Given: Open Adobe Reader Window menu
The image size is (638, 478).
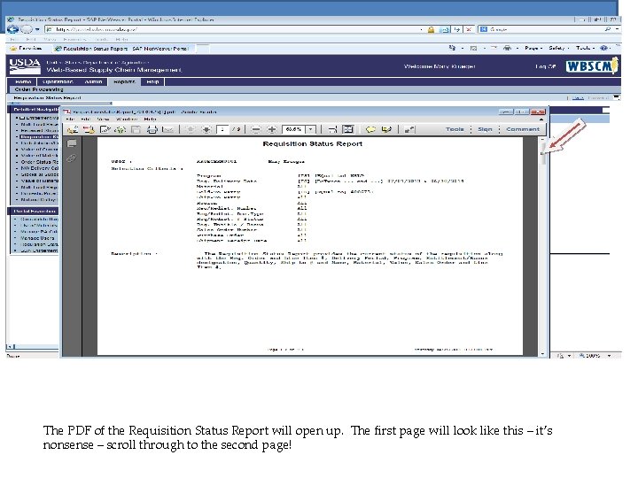Looking at the screenshot, I should (x=127, y=119).
